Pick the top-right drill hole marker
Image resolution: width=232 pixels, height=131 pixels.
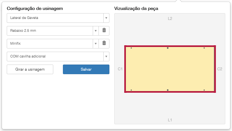pyautogui.click(x=204, y=48)
